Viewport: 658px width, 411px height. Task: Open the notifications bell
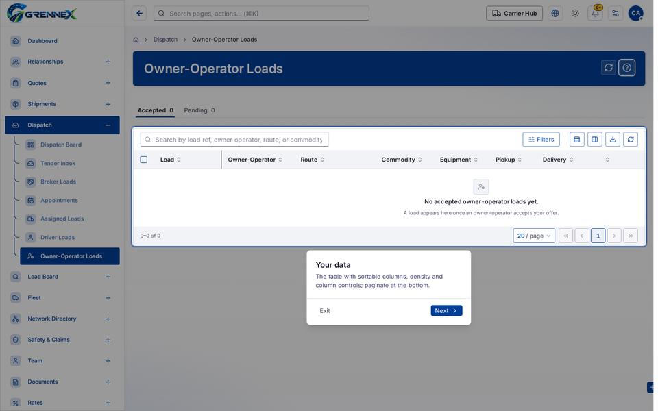pos(595,14)
